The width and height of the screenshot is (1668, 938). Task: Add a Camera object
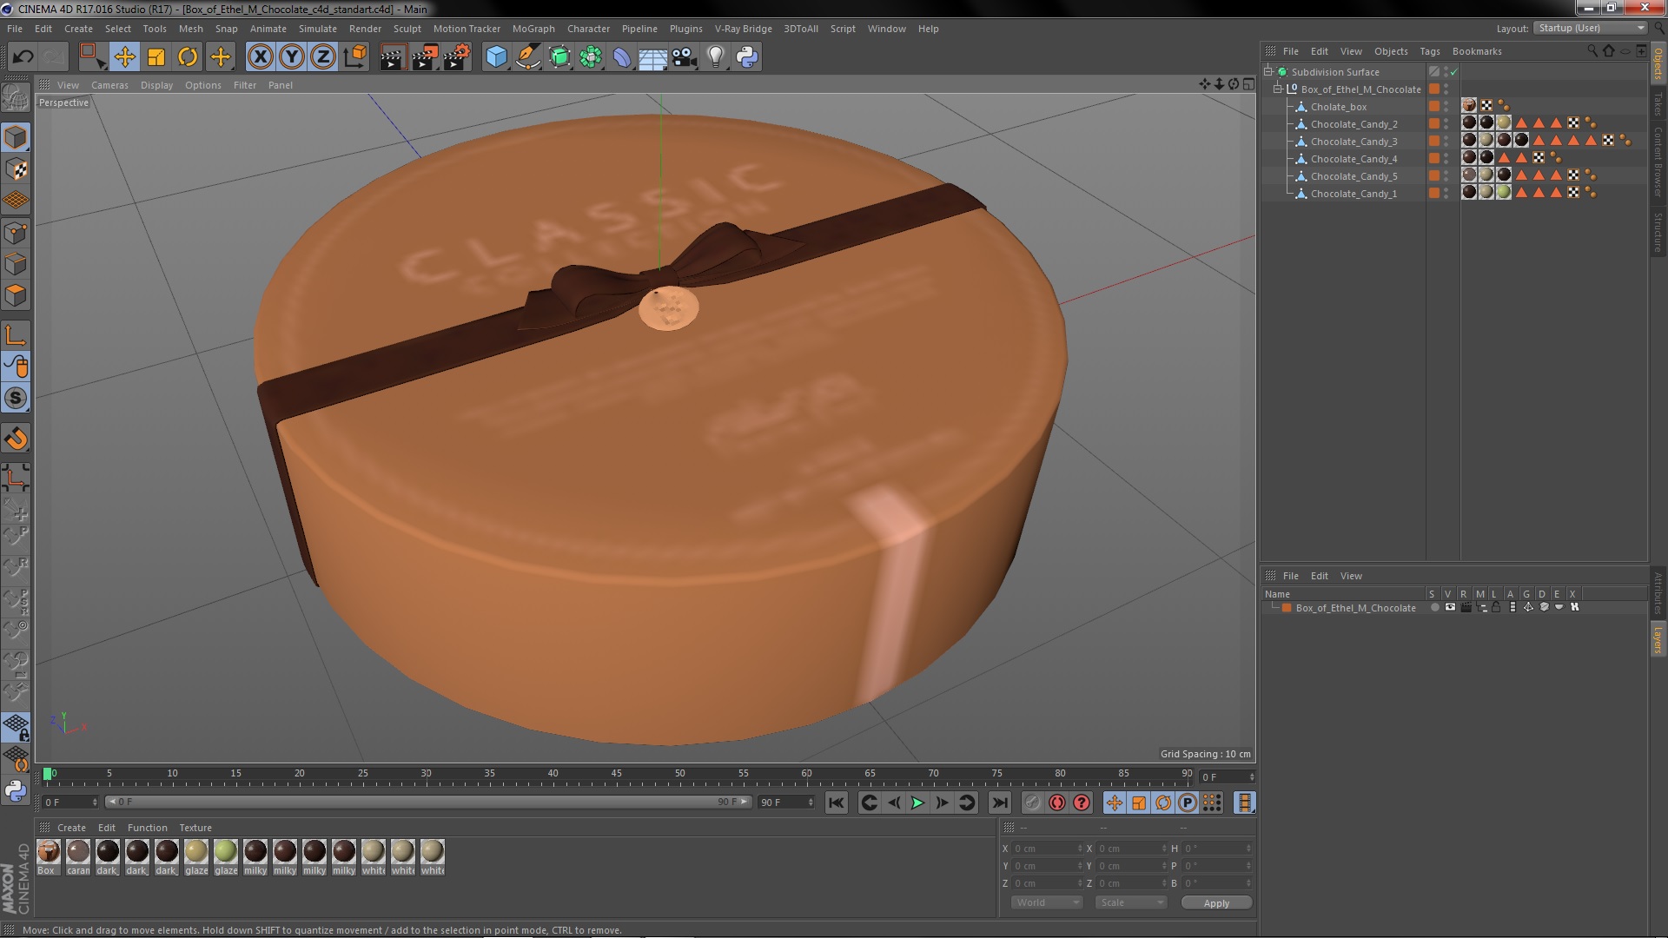click(x=684, y=57)
